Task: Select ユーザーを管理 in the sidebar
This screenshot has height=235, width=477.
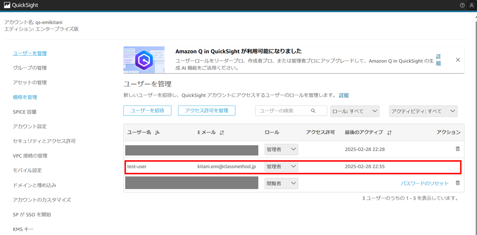Action: [x=30, y=53]
